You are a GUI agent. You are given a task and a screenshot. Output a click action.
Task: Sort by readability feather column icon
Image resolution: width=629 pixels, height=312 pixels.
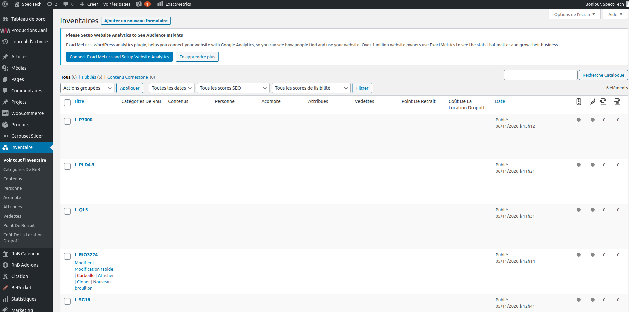pos(593,102)
